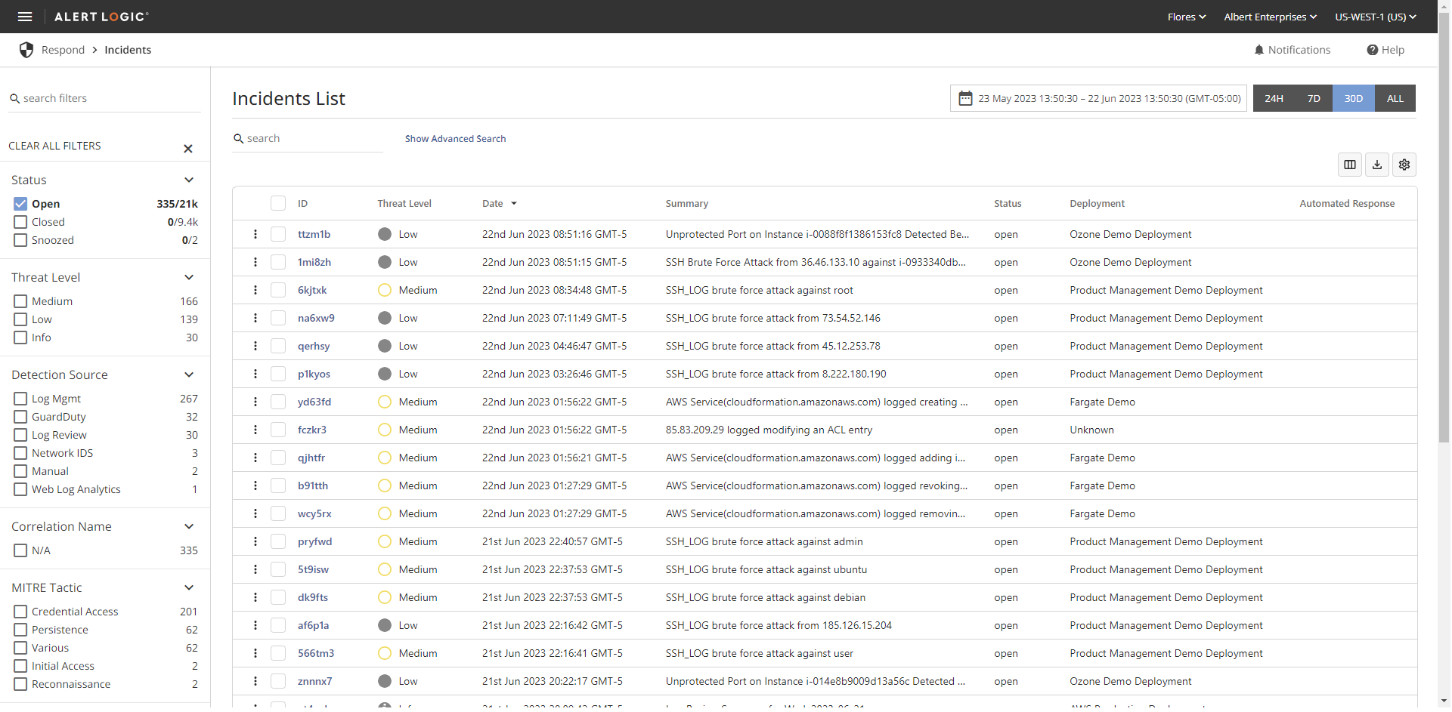
Task: Select the incident row ttzm1b checkbox
Action: 278,234
